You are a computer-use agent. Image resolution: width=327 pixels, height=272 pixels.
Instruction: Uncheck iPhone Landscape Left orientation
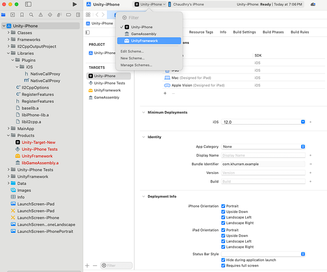(x=223, y=217)
